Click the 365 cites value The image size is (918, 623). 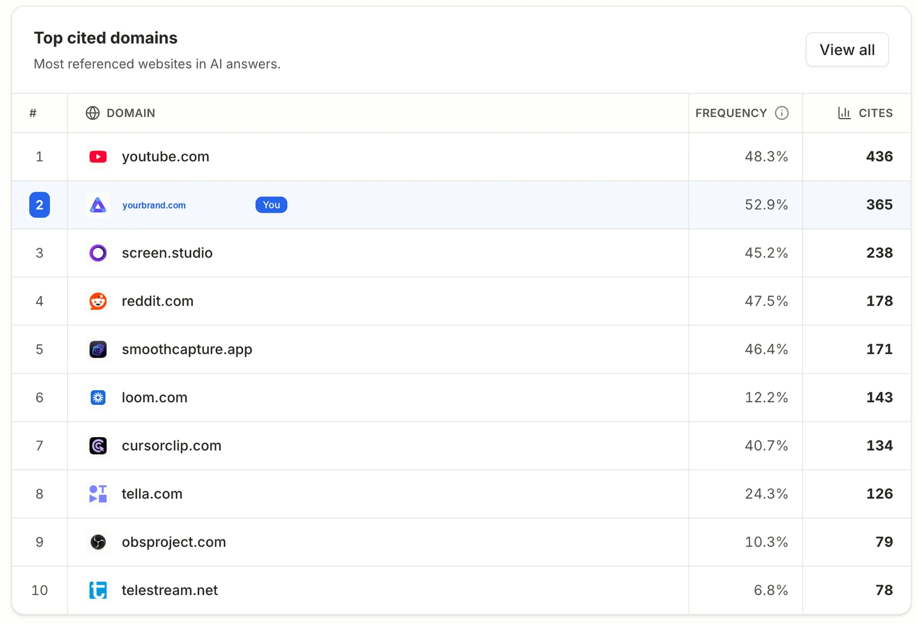880,205
